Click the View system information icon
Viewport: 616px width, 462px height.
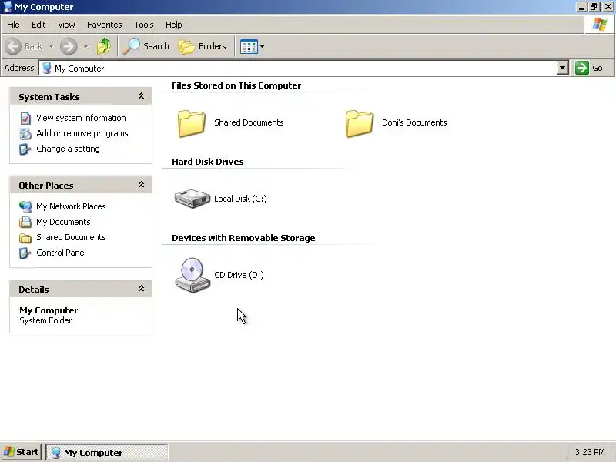pos(25,119)
